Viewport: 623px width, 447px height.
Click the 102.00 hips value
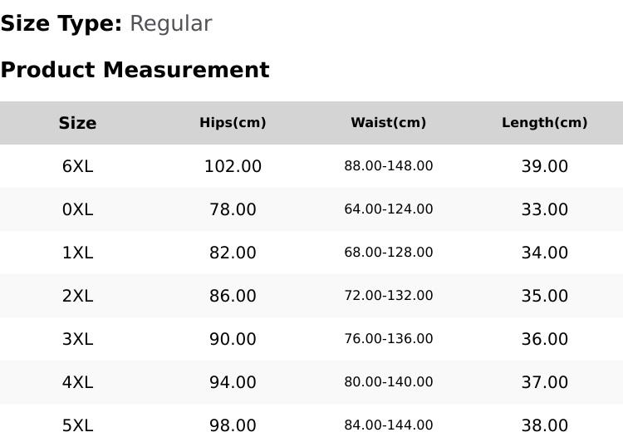pos(233,166)
